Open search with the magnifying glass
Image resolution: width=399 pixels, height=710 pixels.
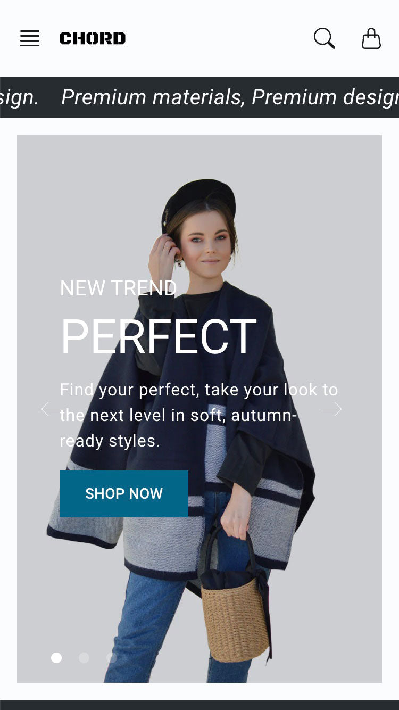pos(324,38)
